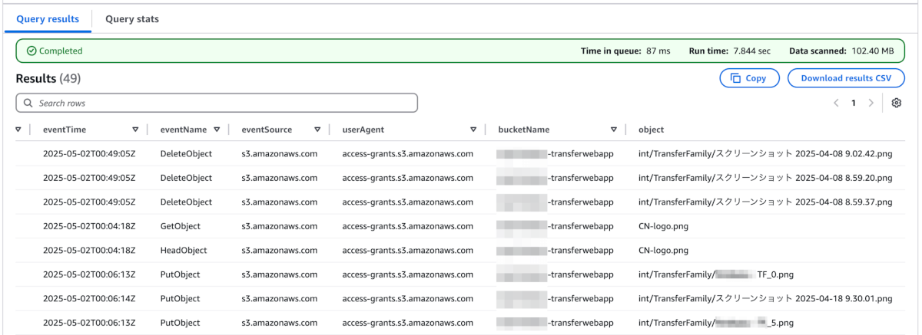
Task: Select the 2025-05-02T00:06:14Z event time cell
Action: pyautogui.click(x=89, y=299)
